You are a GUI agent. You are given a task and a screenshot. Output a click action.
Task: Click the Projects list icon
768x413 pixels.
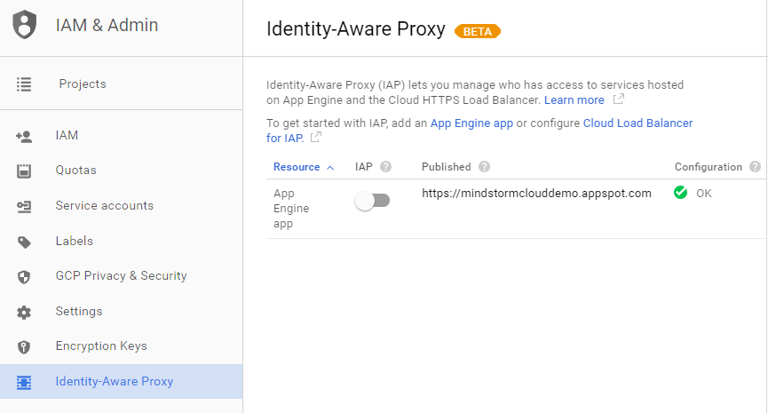click(24, 84)
